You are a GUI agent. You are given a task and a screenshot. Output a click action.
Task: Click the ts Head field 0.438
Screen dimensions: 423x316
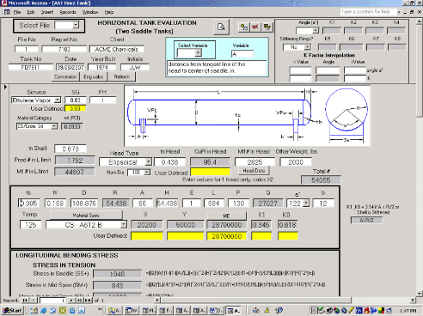tap(169, 162)
